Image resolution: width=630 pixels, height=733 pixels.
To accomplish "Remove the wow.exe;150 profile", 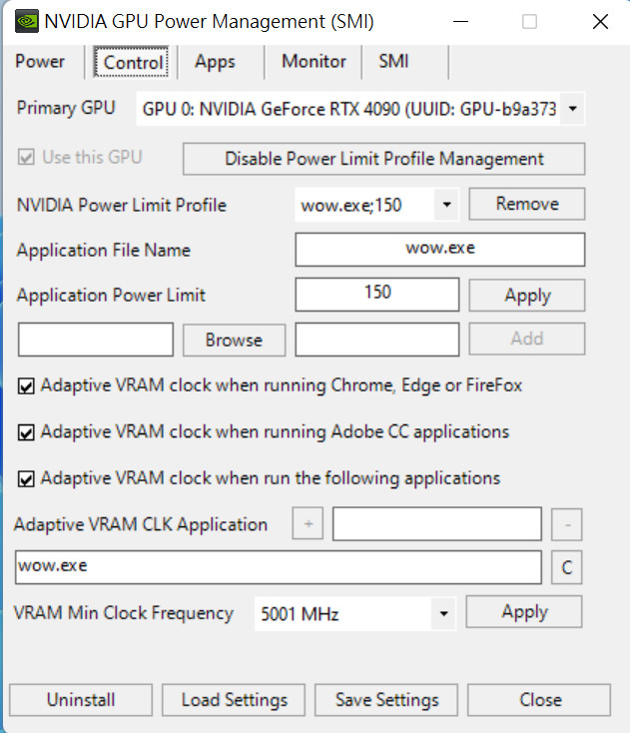I will (527, 204).
